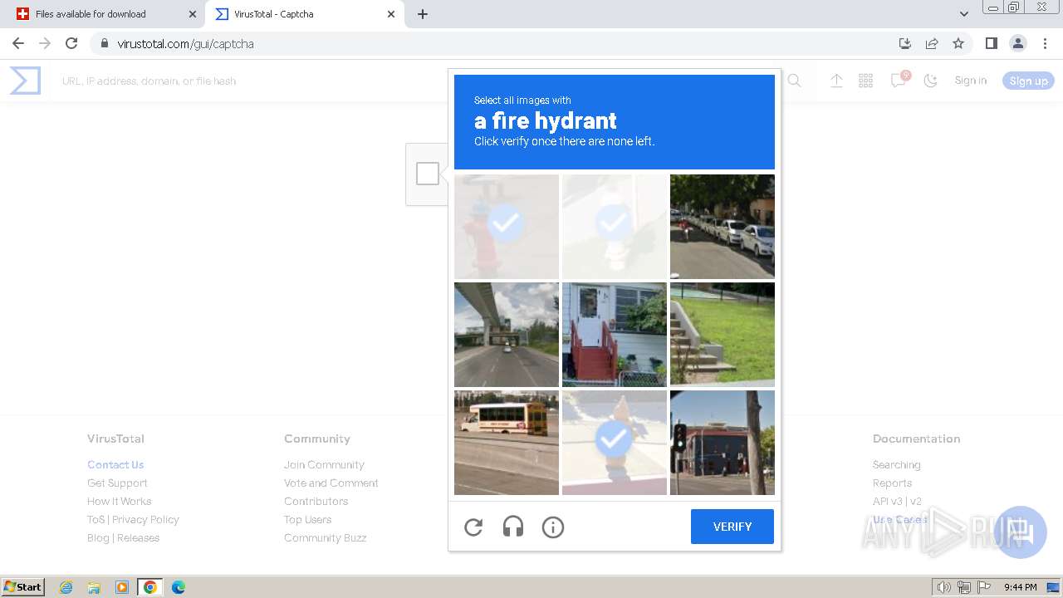Reload the current page
This screenshot has height=598, width=1063.
(71, 43)
